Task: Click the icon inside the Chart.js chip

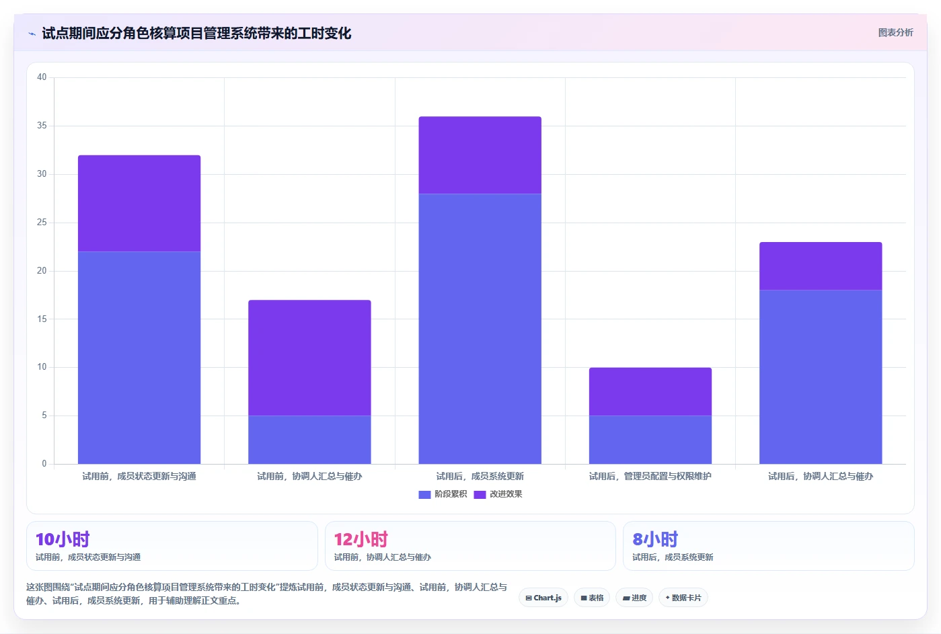Action: 529,598
